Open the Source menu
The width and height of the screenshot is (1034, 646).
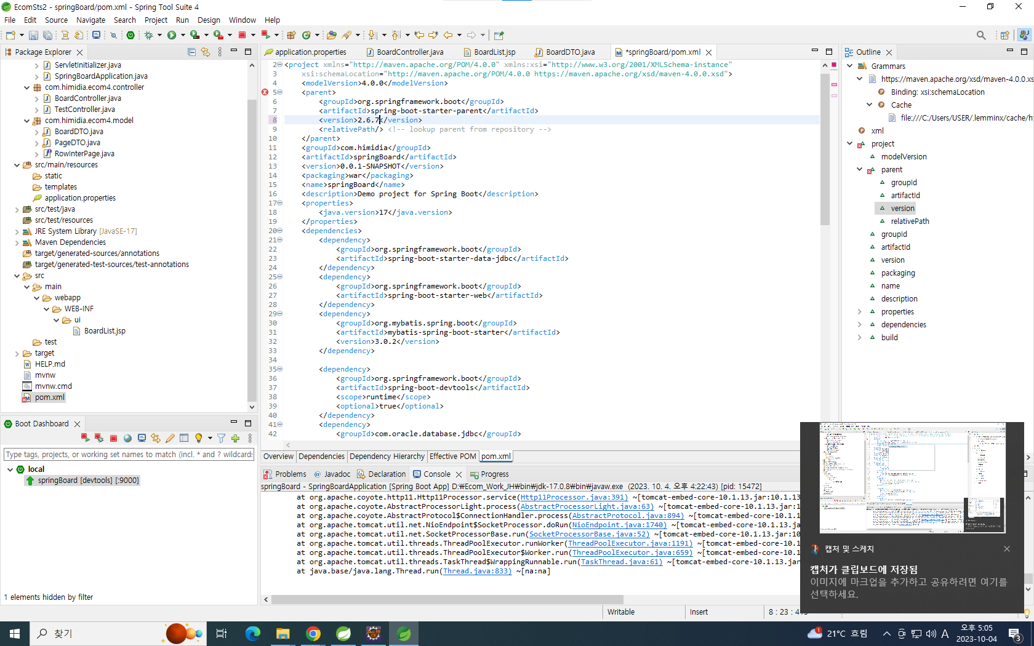[x=56, y=20]
